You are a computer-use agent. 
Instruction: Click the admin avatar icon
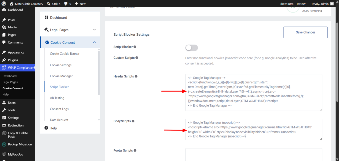tap(332, 4)
